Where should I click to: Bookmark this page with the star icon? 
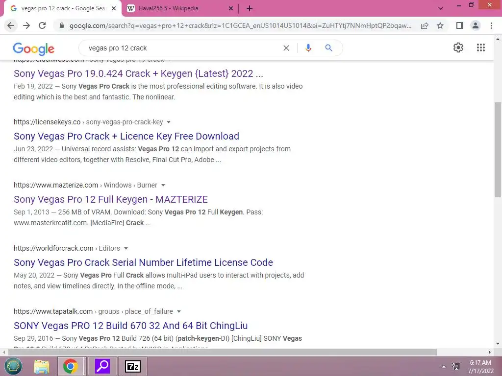tap(440, 25)
